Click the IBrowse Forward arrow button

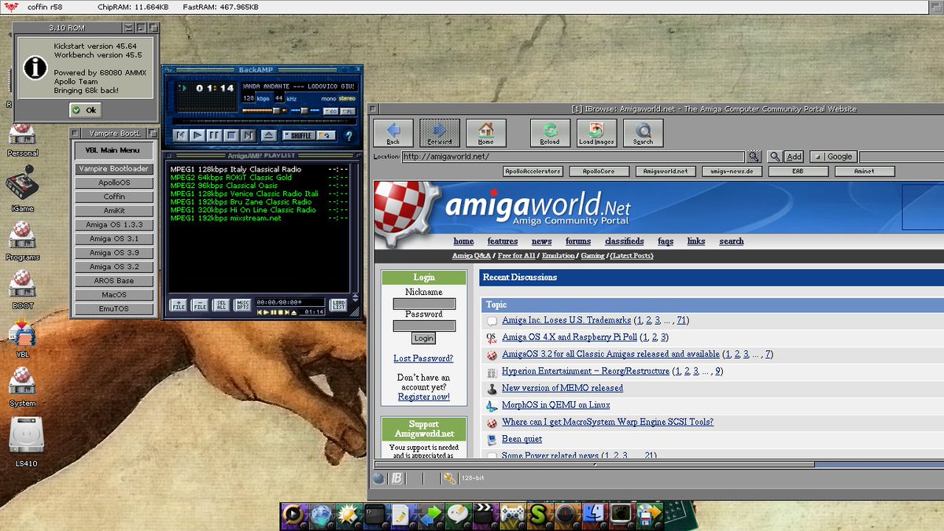coord(440,133)
